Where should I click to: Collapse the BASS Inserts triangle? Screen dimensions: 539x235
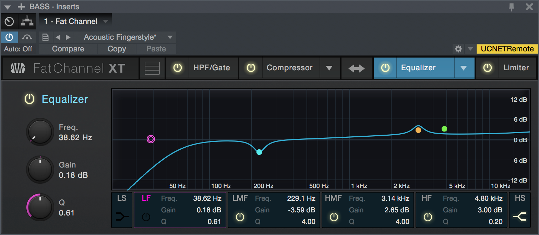tap(8, 7)
